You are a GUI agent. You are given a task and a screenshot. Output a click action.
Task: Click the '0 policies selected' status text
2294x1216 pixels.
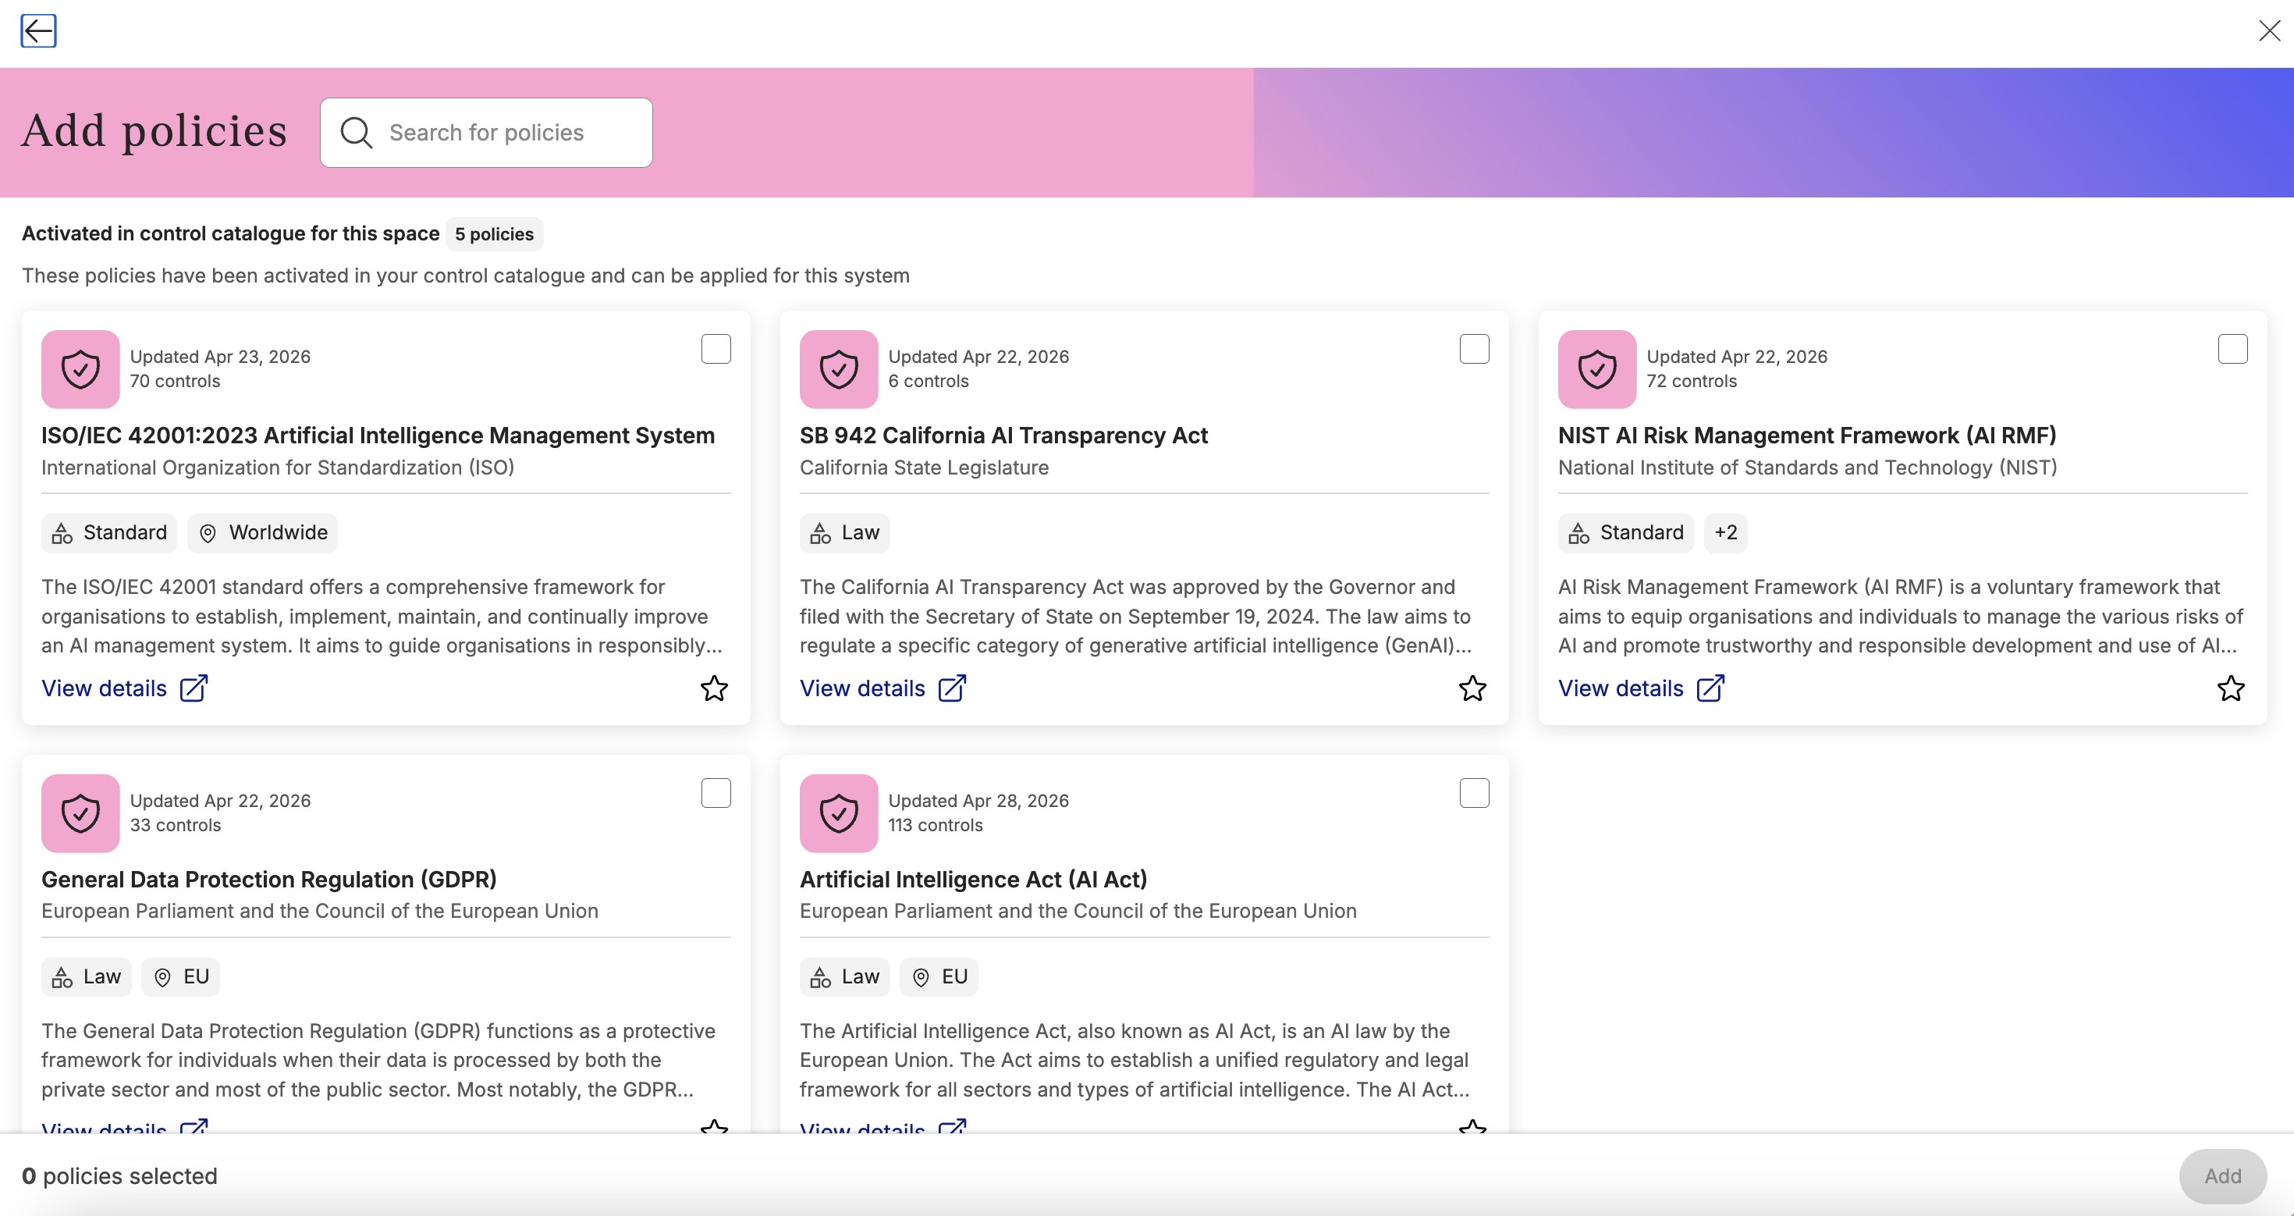(x=119, y=1176)
